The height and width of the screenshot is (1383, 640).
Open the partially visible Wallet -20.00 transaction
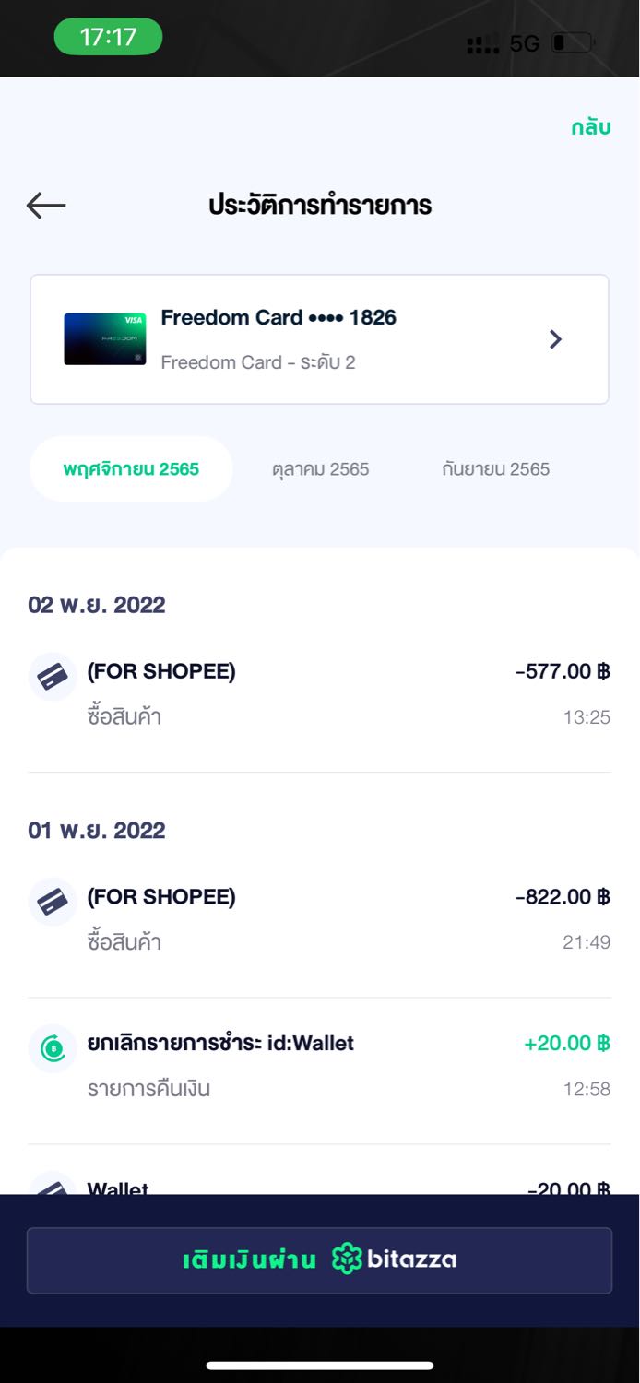[319, 1181]
